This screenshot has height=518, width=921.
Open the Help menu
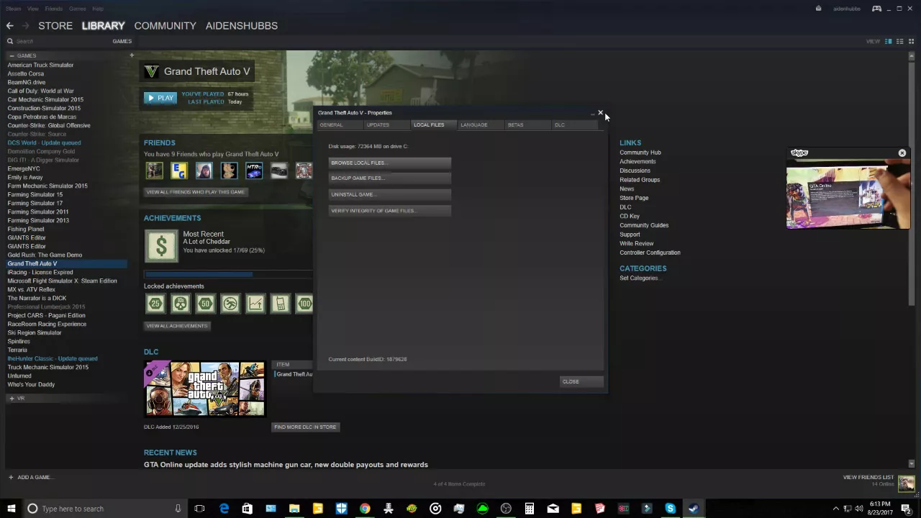click(x=98, y=9)
